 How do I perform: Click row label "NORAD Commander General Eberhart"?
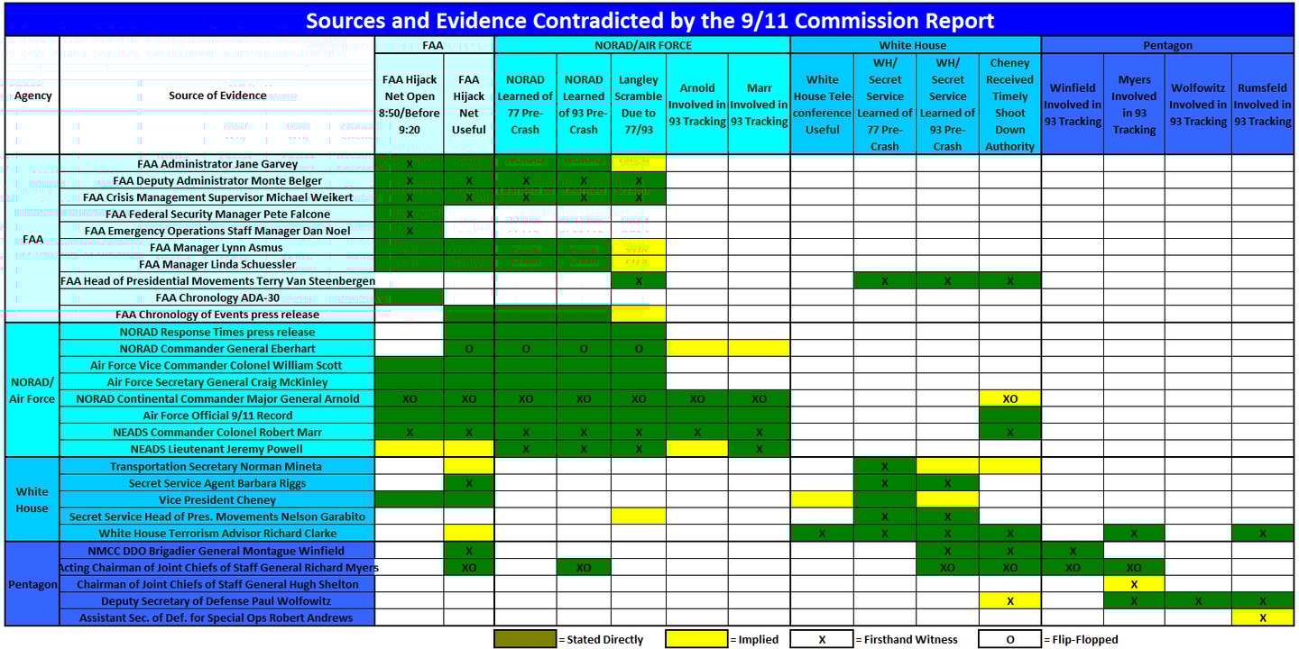tap(217, 348)
